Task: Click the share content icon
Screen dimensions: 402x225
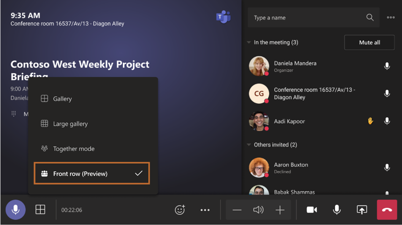Action: [362, 210]
